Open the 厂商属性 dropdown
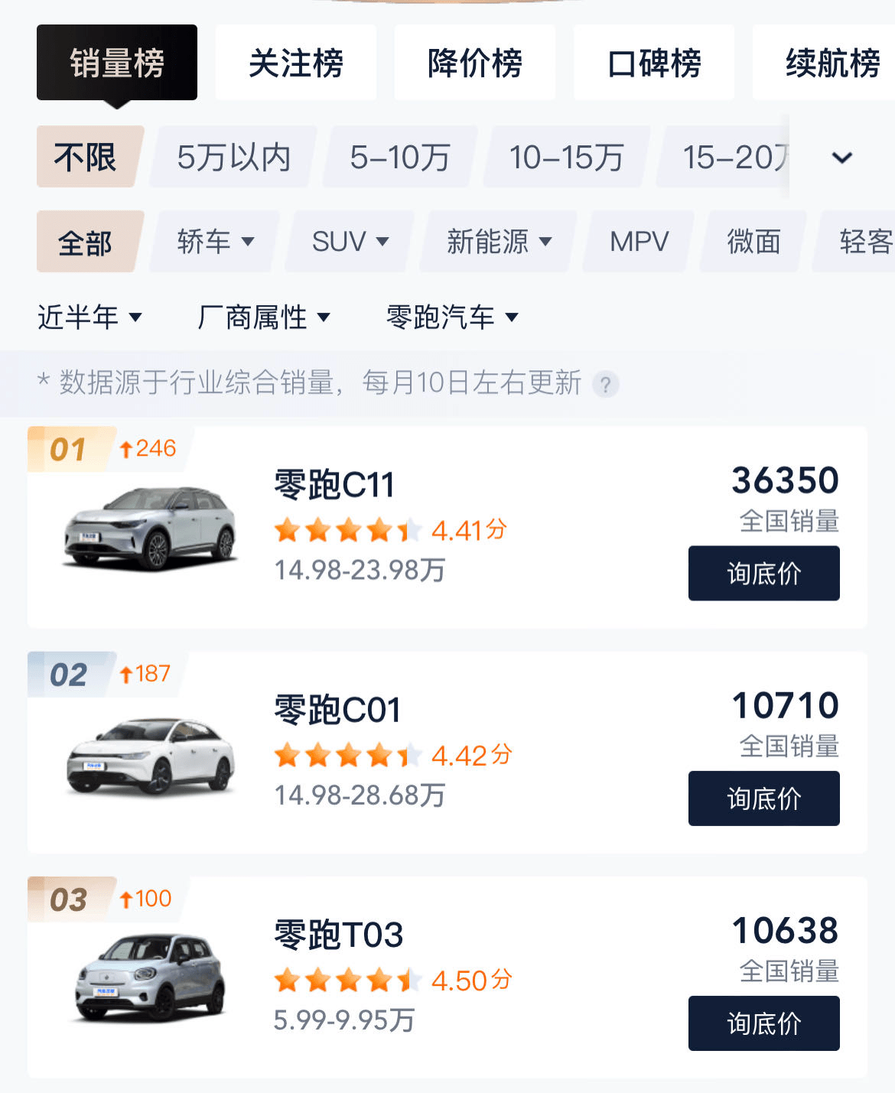Image resolution: width=895 pixels, height=1093 pixels. pyautogui.click(x=263, y=317)
